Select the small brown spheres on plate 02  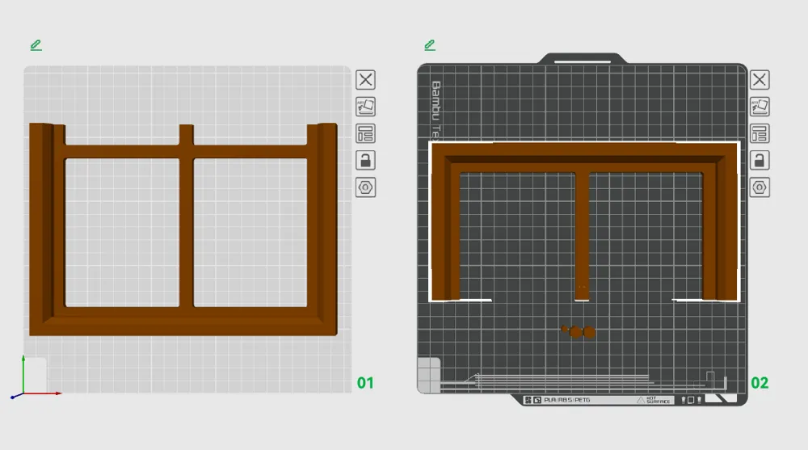(579, 331)
